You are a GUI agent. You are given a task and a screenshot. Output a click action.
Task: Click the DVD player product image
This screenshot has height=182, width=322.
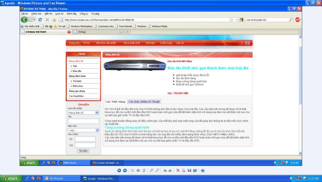(135, 65)
